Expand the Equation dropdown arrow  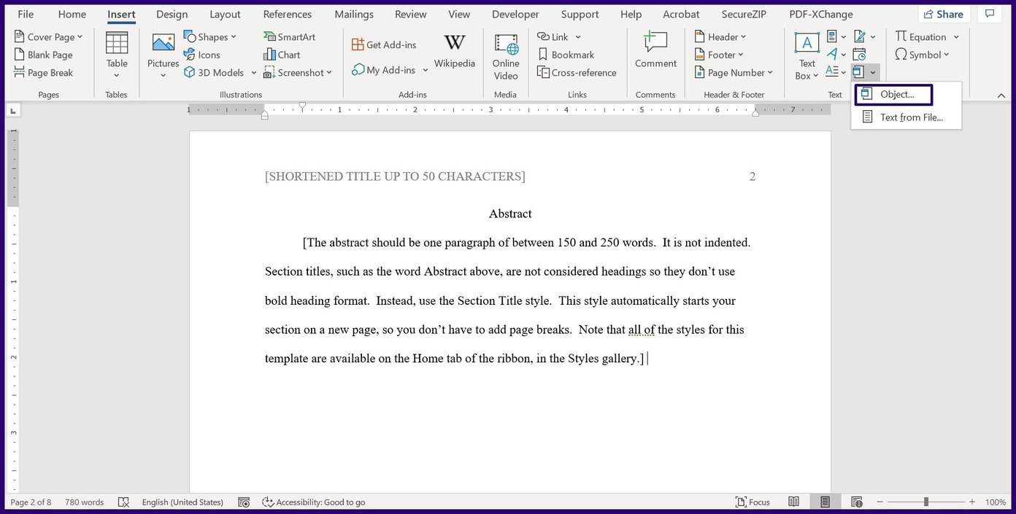pos(956,36)
